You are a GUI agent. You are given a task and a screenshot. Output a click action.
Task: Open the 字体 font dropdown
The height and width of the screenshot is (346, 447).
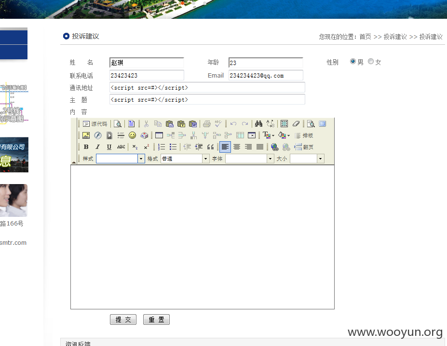tap(271, 159)
